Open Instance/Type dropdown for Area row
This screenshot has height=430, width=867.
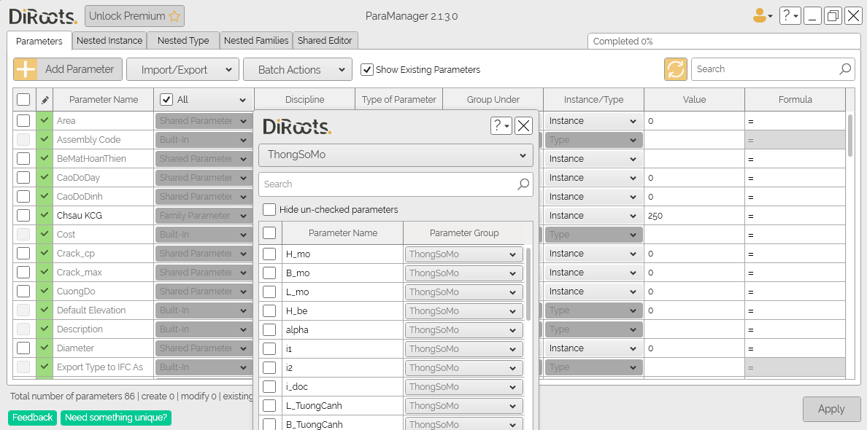point(593,121)
